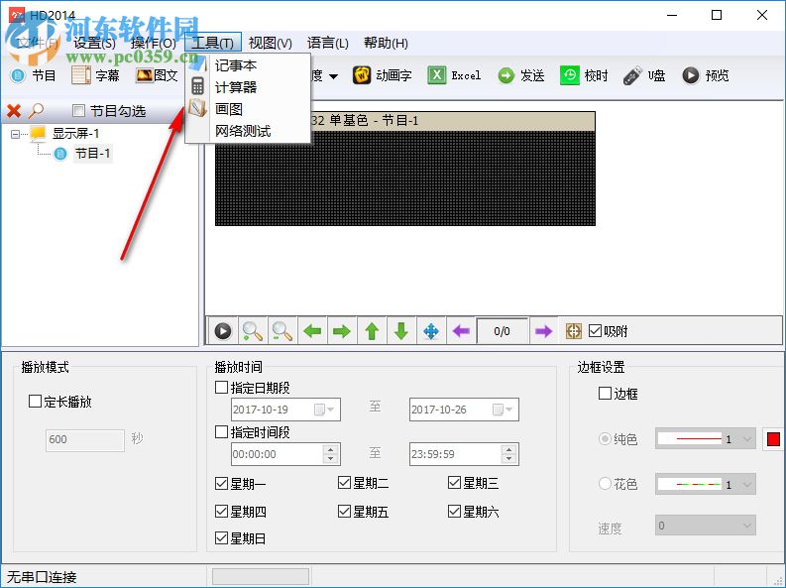Open the 帮助(H) menu

(x=386, y=43)
